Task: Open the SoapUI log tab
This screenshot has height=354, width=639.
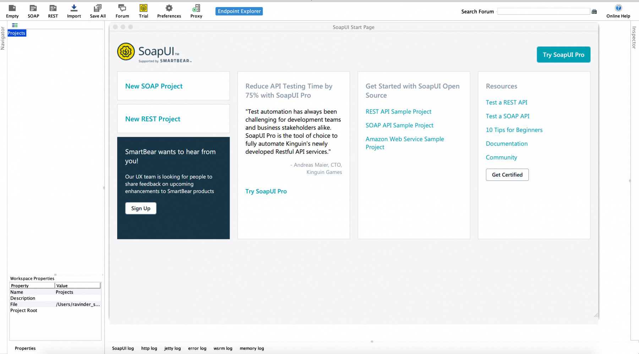Action: pyautogui.click(x=123, y=348)
